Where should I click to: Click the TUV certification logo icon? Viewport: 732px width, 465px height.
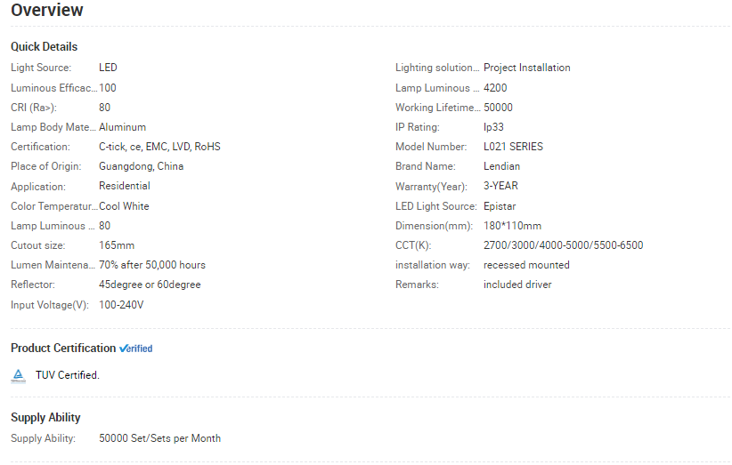coord(19,375)
